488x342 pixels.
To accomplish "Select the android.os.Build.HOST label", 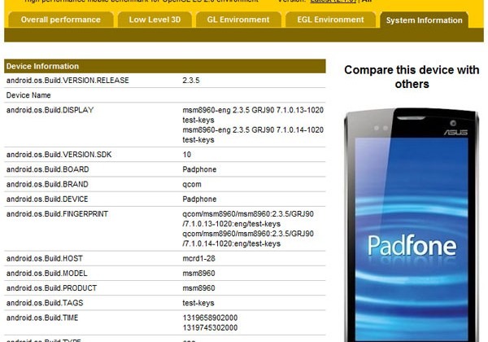I will coord(45,258).
